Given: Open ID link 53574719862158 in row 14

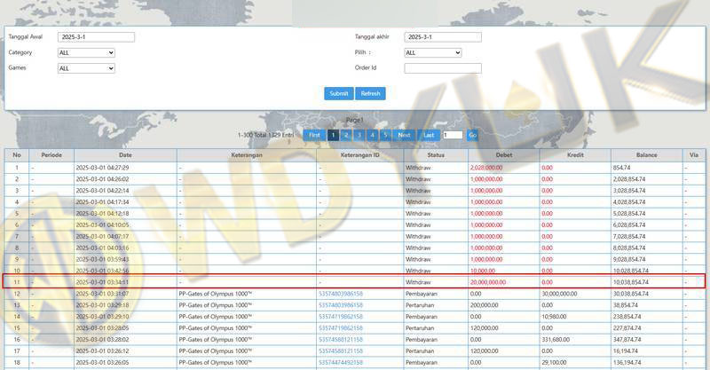Looking at the screenshot, I should point(341,317).
